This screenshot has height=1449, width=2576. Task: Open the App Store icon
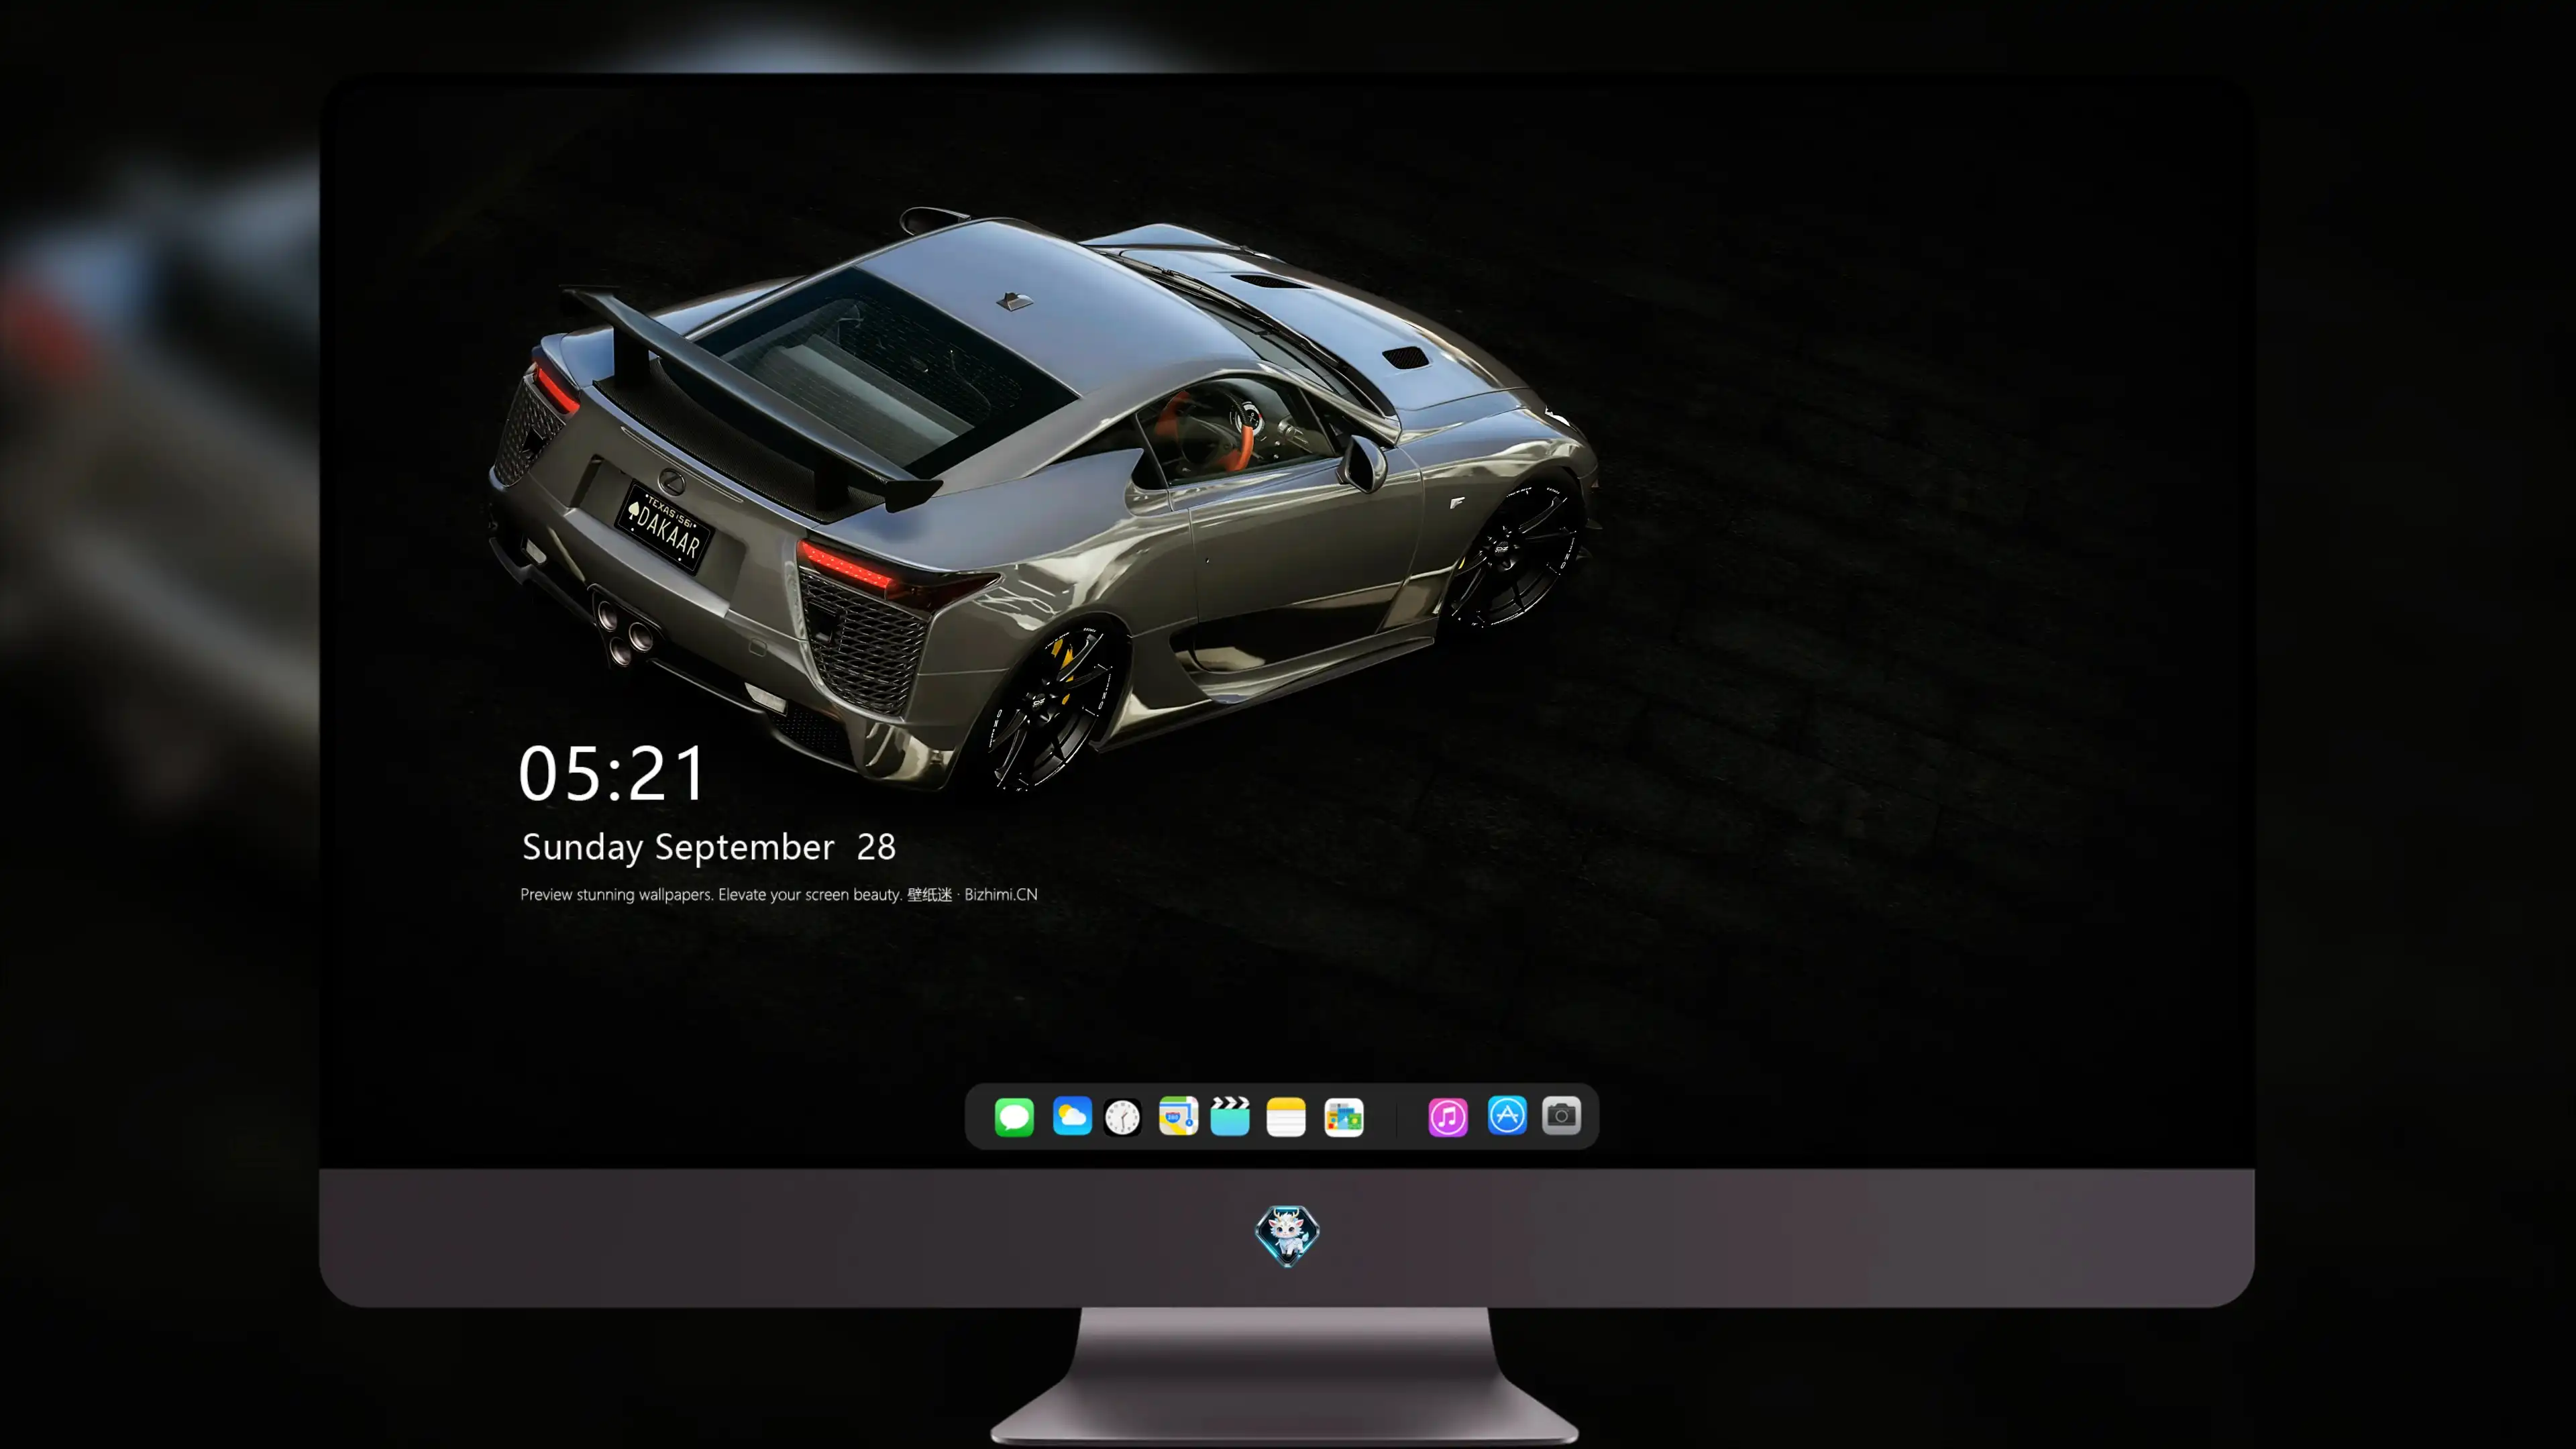coord(1507,1115)
